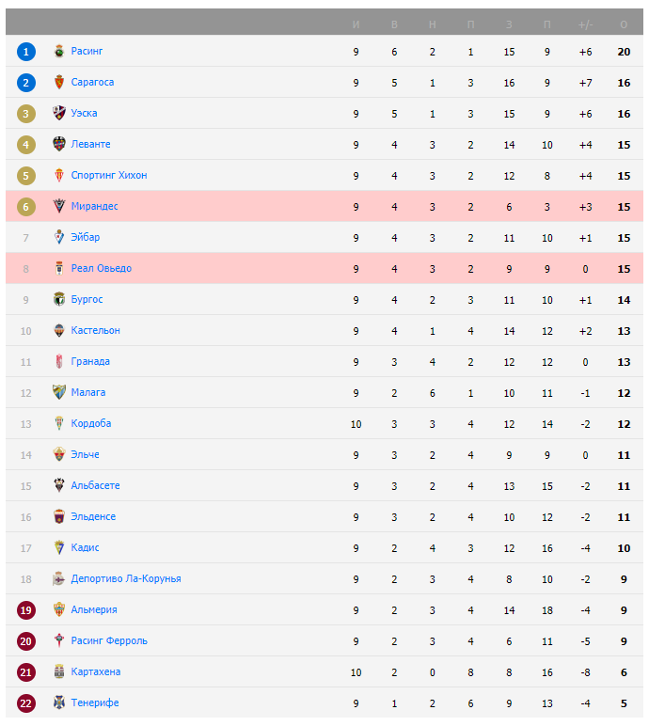Open the Уэска team link
The width and height of the screenshot is (649, 726).
point(84,113)
